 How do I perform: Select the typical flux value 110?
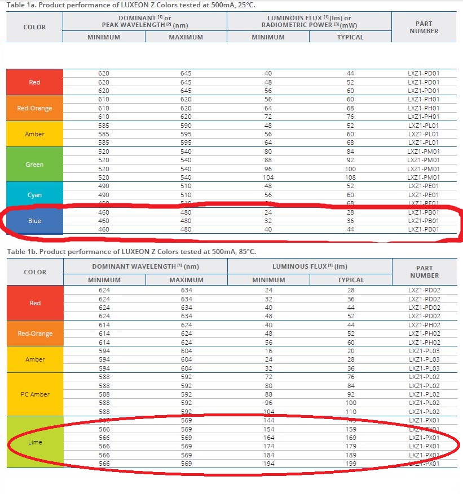(x=350, y=412)
